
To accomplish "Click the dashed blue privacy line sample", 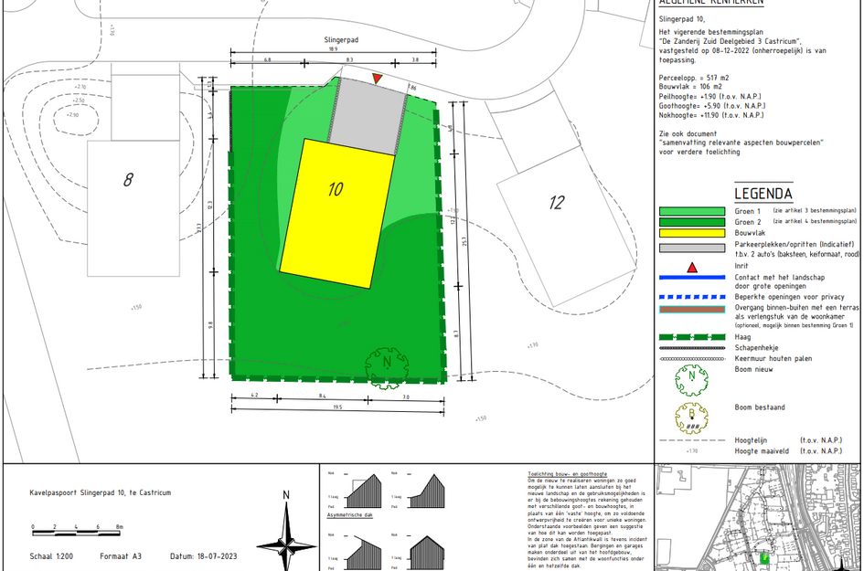I will click(692, 297).
